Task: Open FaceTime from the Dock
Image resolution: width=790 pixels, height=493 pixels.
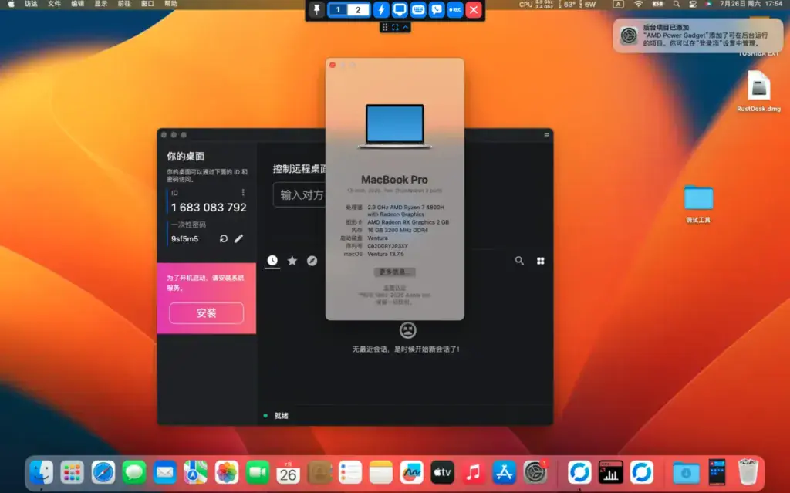Action: [x=258, y=472]
